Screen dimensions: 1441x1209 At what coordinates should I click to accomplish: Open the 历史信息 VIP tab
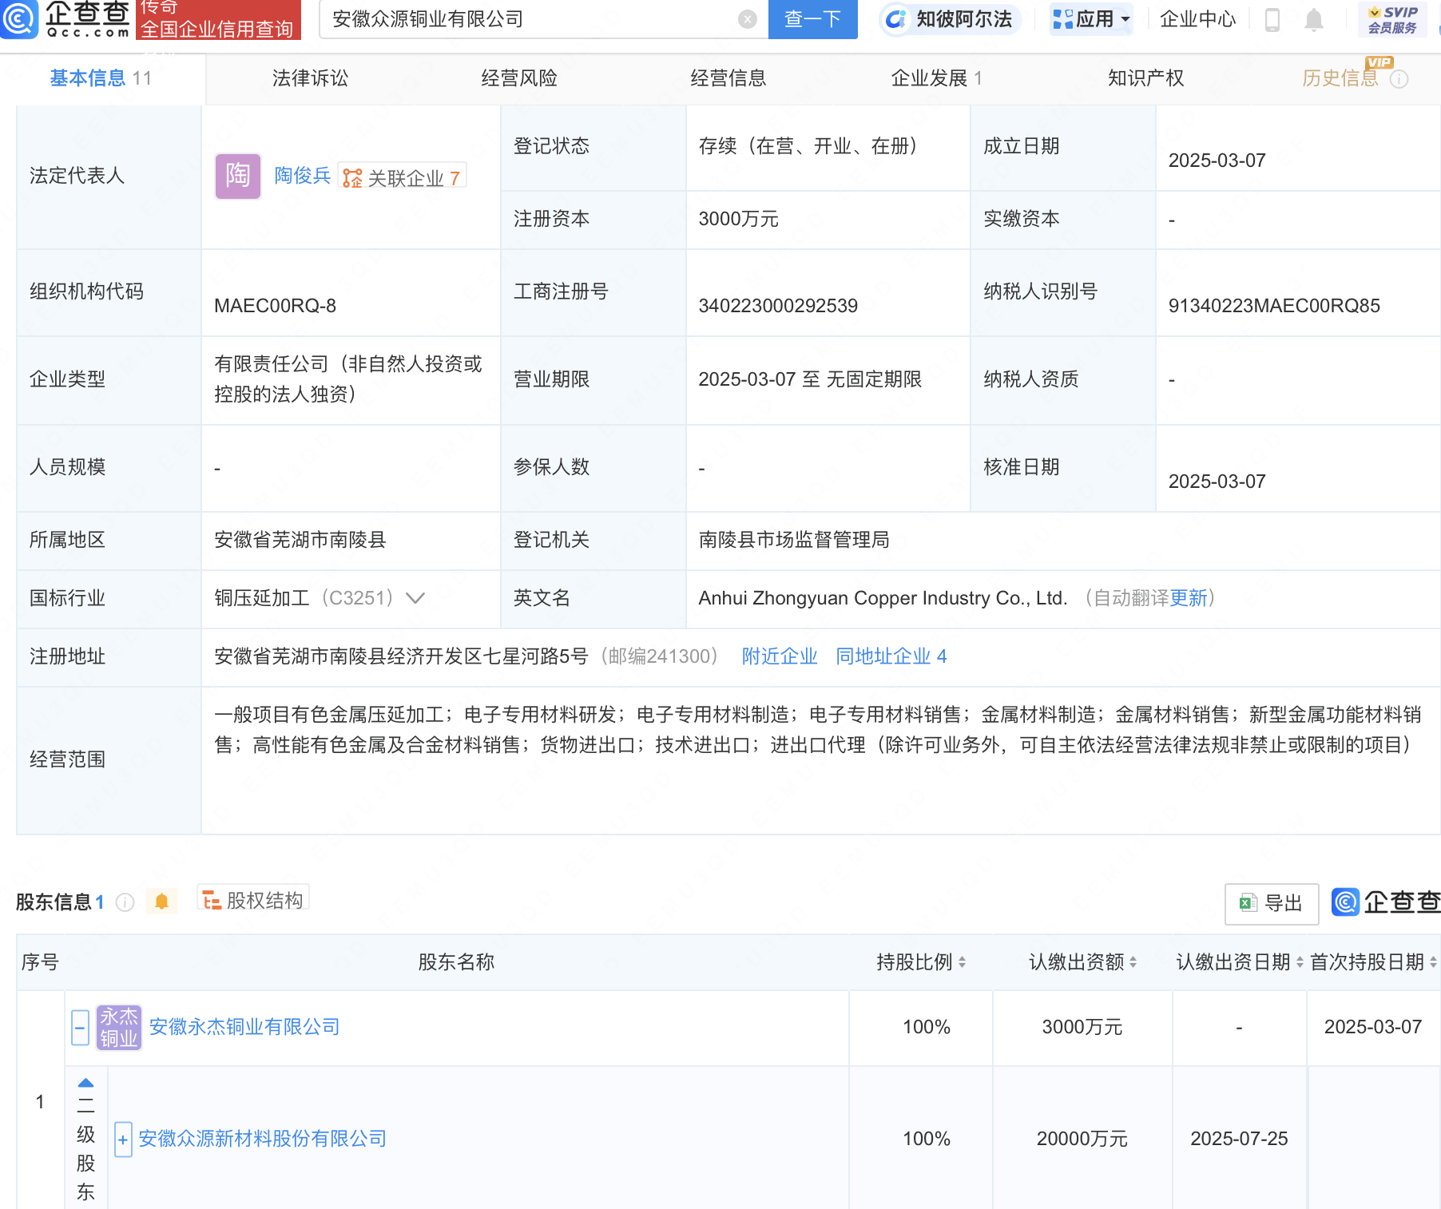[x=1340, y=78]
